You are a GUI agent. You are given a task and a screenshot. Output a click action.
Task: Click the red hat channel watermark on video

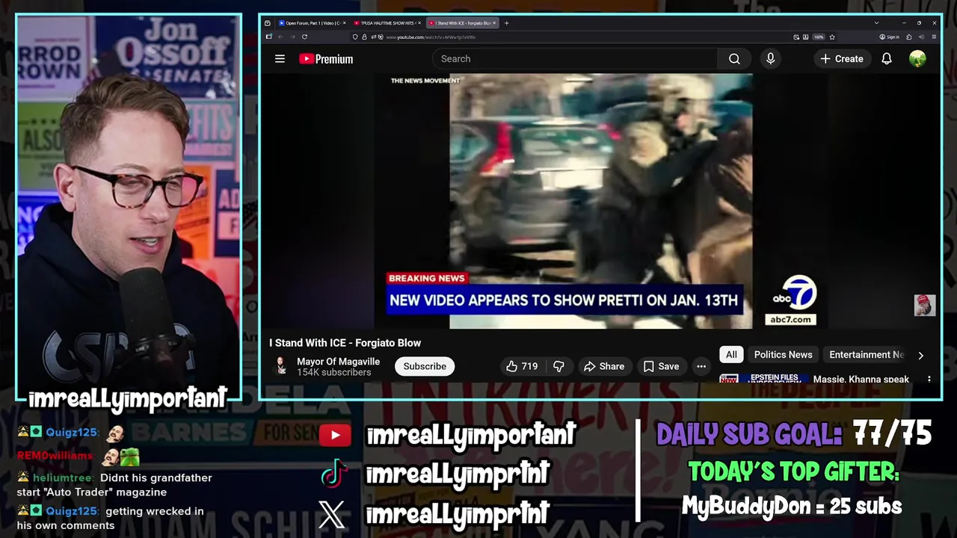tap(925, 305)
